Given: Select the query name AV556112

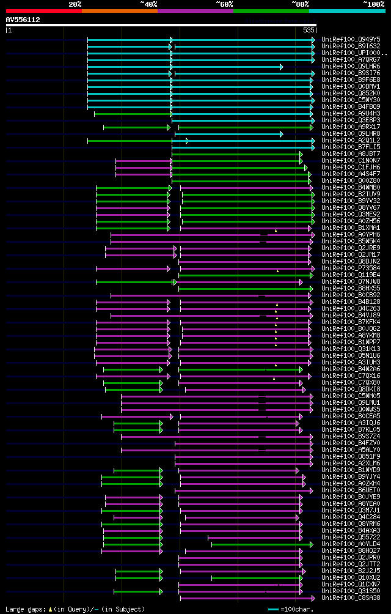Looking at the screenshot, I should (23, 20).
